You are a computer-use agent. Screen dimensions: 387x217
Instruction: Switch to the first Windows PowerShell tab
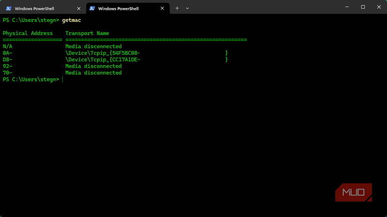click(34, 8)
